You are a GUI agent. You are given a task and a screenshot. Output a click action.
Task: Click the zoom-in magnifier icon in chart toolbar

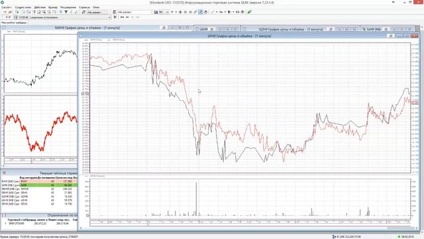185,12
